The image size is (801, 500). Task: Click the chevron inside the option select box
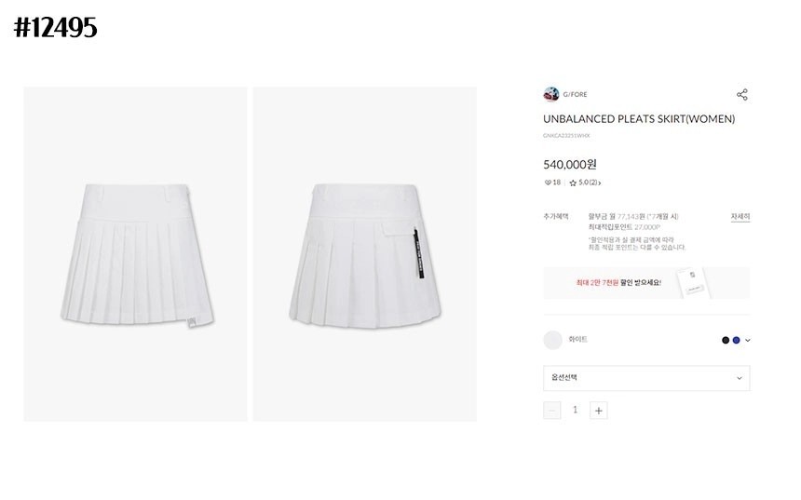(x=739, y=378)
